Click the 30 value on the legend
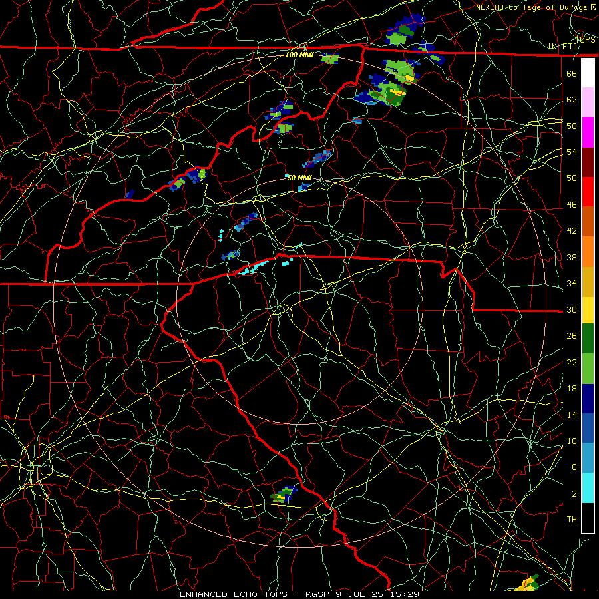Screen dimensions: 599x599 (x=572, y=309)
